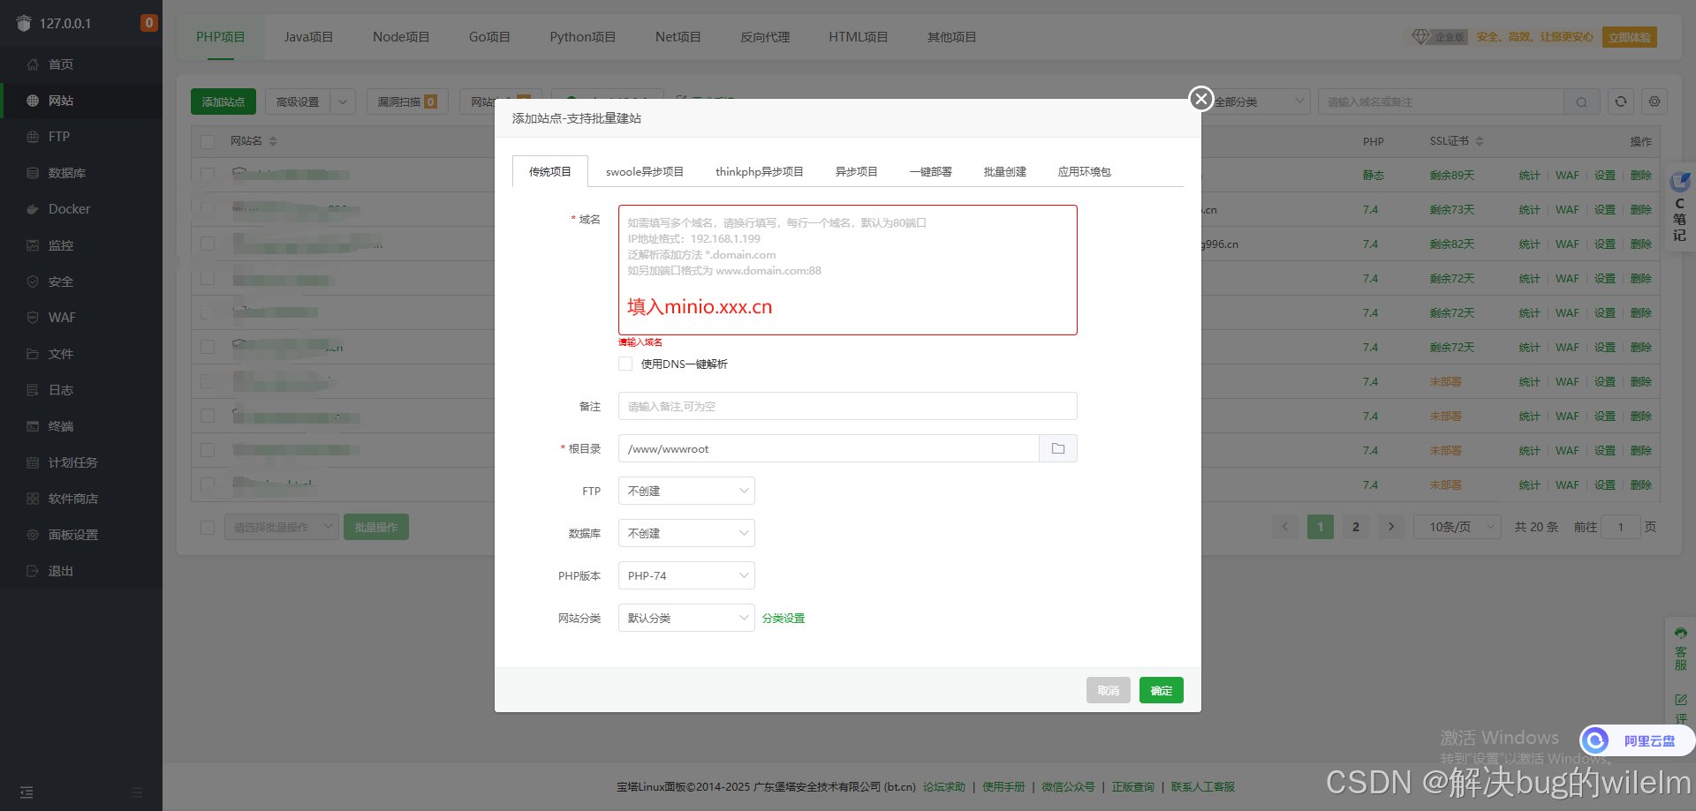Click the search magnifier icon
The height and width of the screenshot is (811, 1696).
pyautogui.click(x=1581, y=101)
